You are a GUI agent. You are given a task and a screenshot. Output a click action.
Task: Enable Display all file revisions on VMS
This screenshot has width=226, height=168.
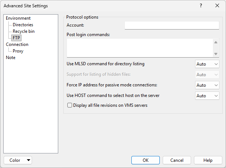(70, 106)
